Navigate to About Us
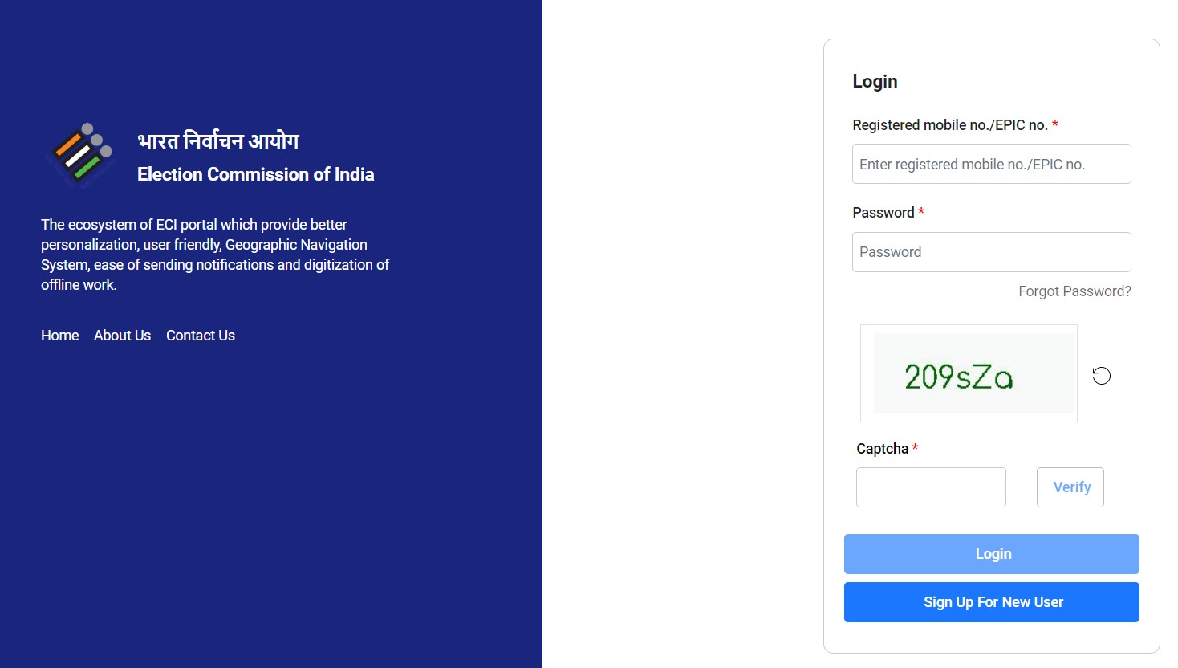 click(121, 335)
